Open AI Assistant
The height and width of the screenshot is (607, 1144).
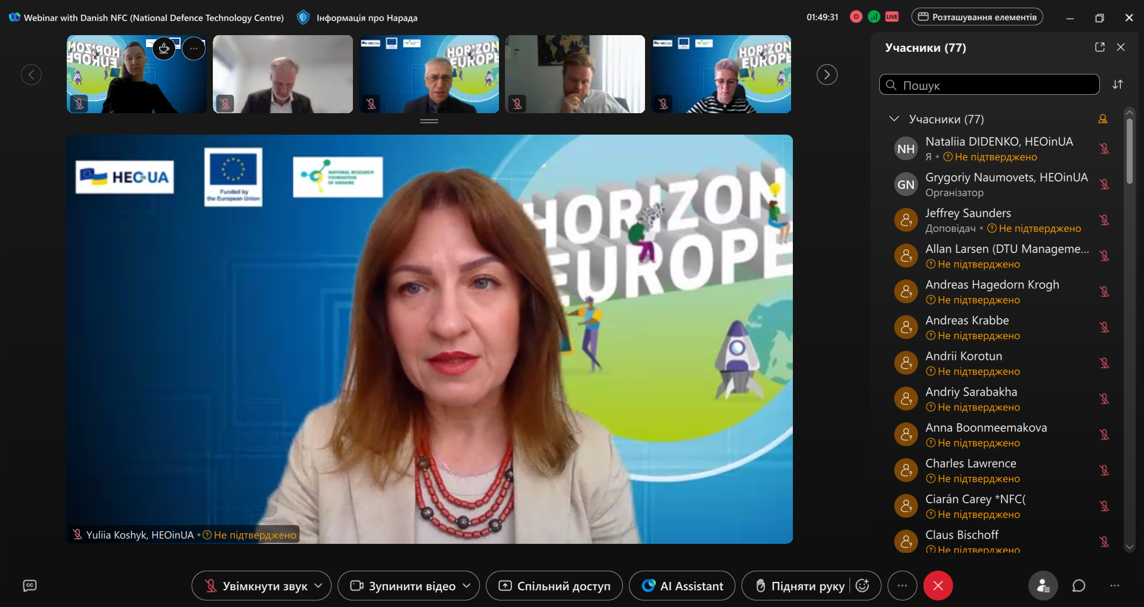682,586
